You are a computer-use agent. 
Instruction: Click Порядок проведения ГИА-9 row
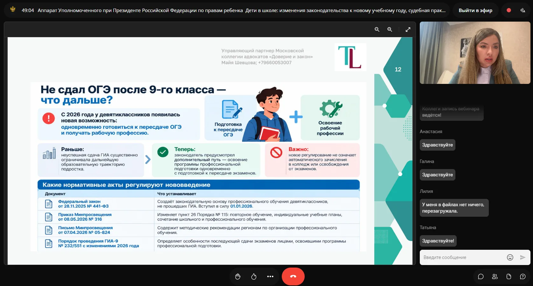(x=198, y=244)
